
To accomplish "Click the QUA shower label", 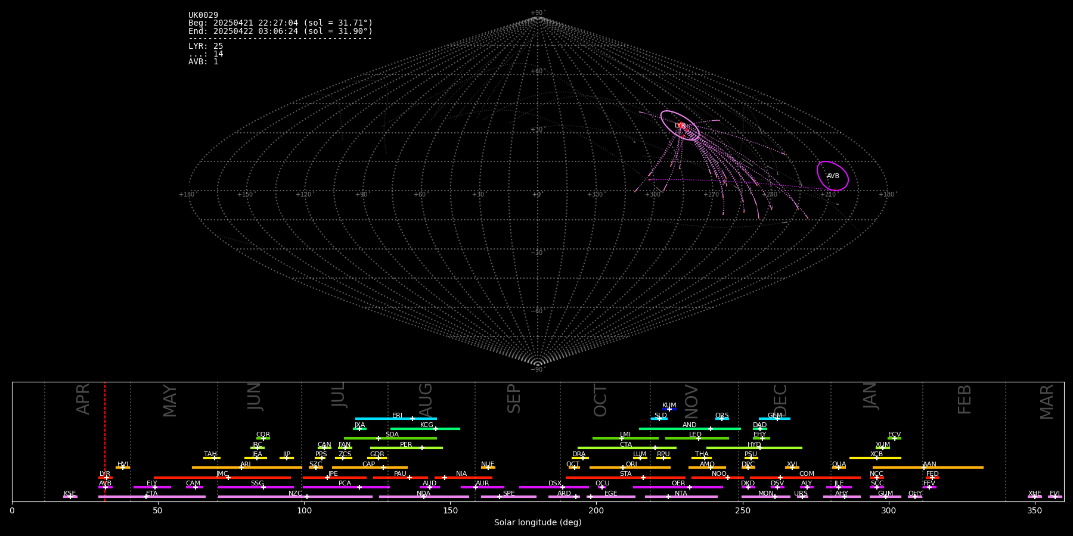I will tap(839, 465).
